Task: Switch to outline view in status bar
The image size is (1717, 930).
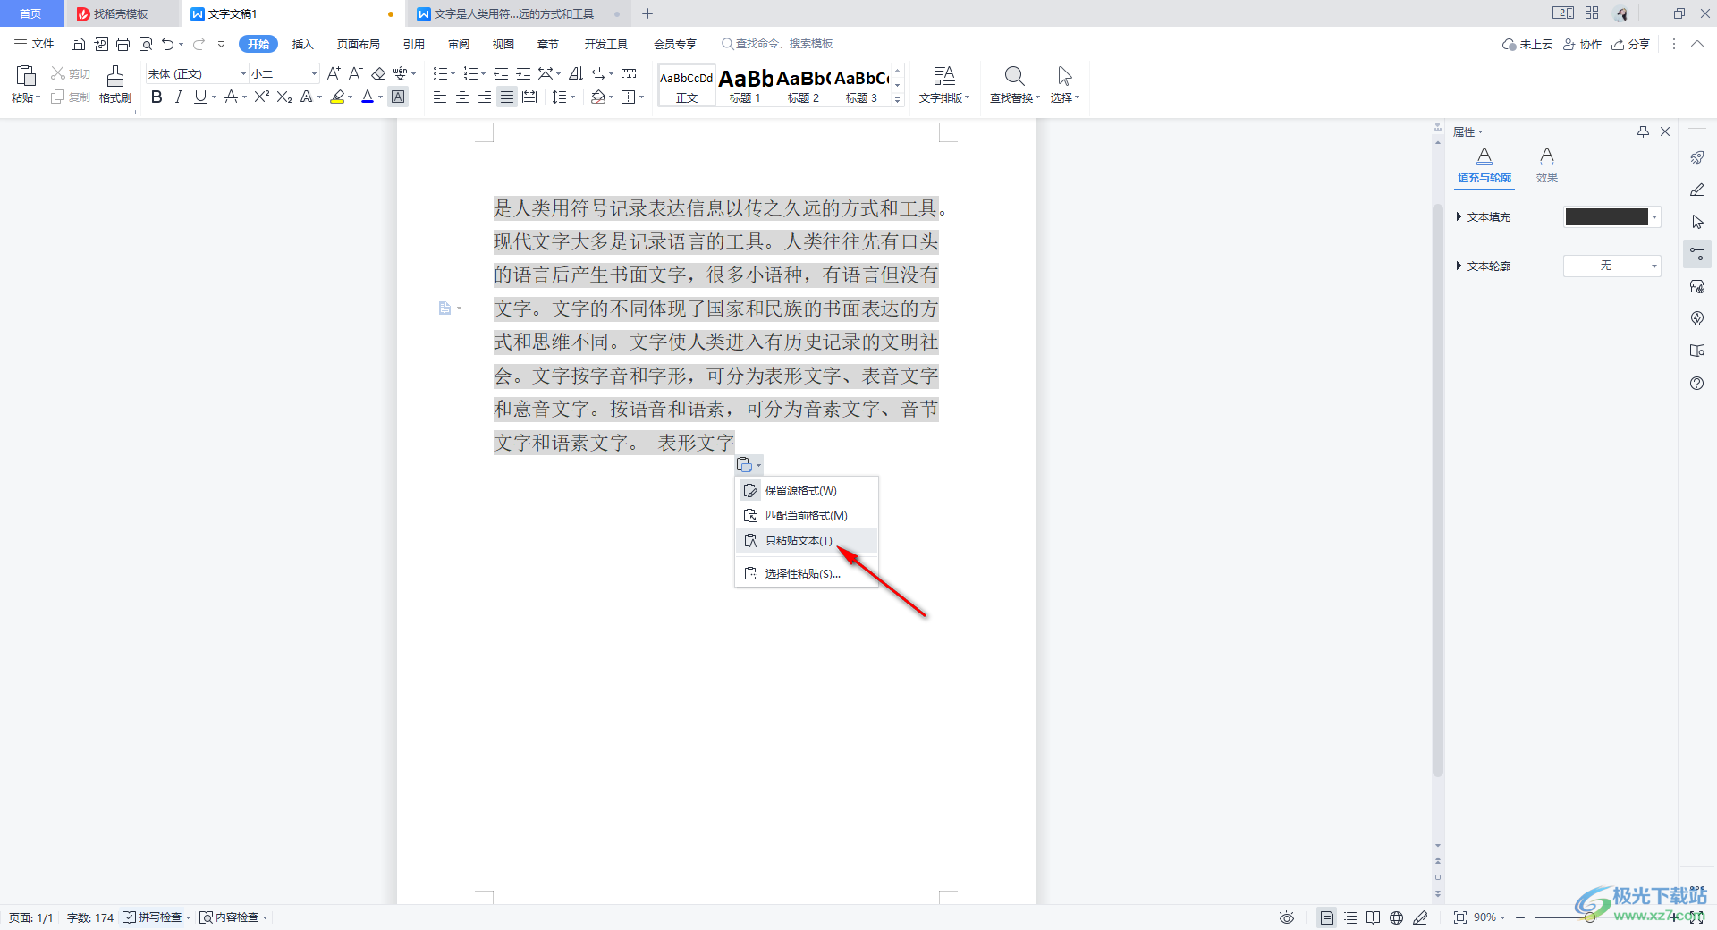Action: point(1350,917)
